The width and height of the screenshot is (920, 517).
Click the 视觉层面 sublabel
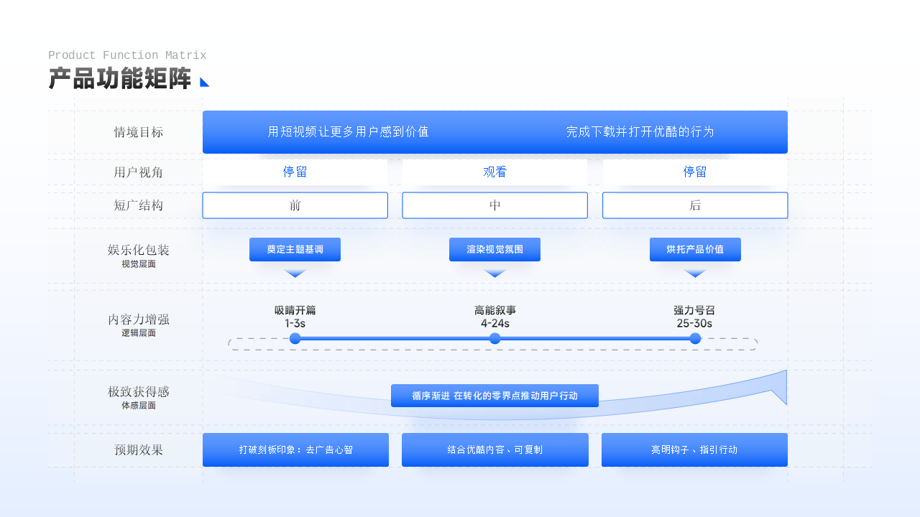click(139, 264)
